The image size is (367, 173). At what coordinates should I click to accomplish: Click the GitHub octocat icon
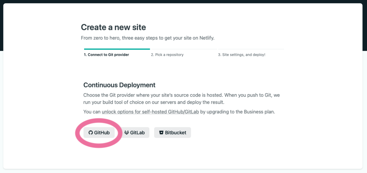[91, 133]
